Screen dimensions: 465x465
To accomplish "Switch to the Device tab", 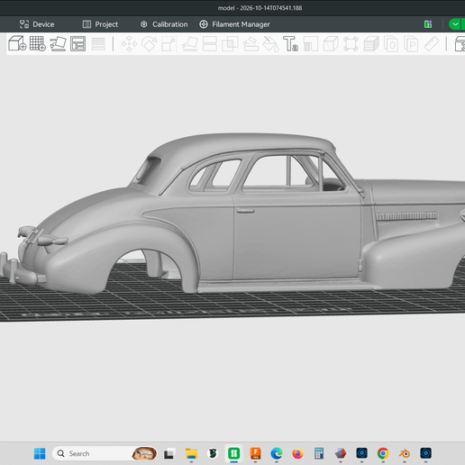I will click(x=37, y=24).
